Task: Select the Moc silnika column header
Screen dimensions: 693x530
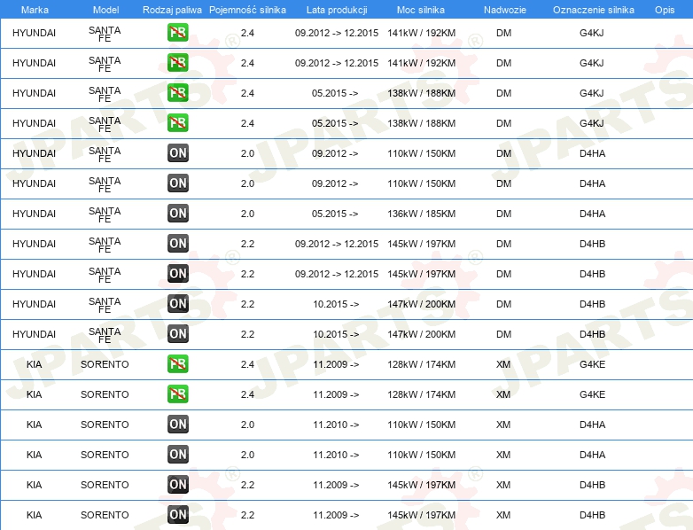Action: (x=421, y=9)
